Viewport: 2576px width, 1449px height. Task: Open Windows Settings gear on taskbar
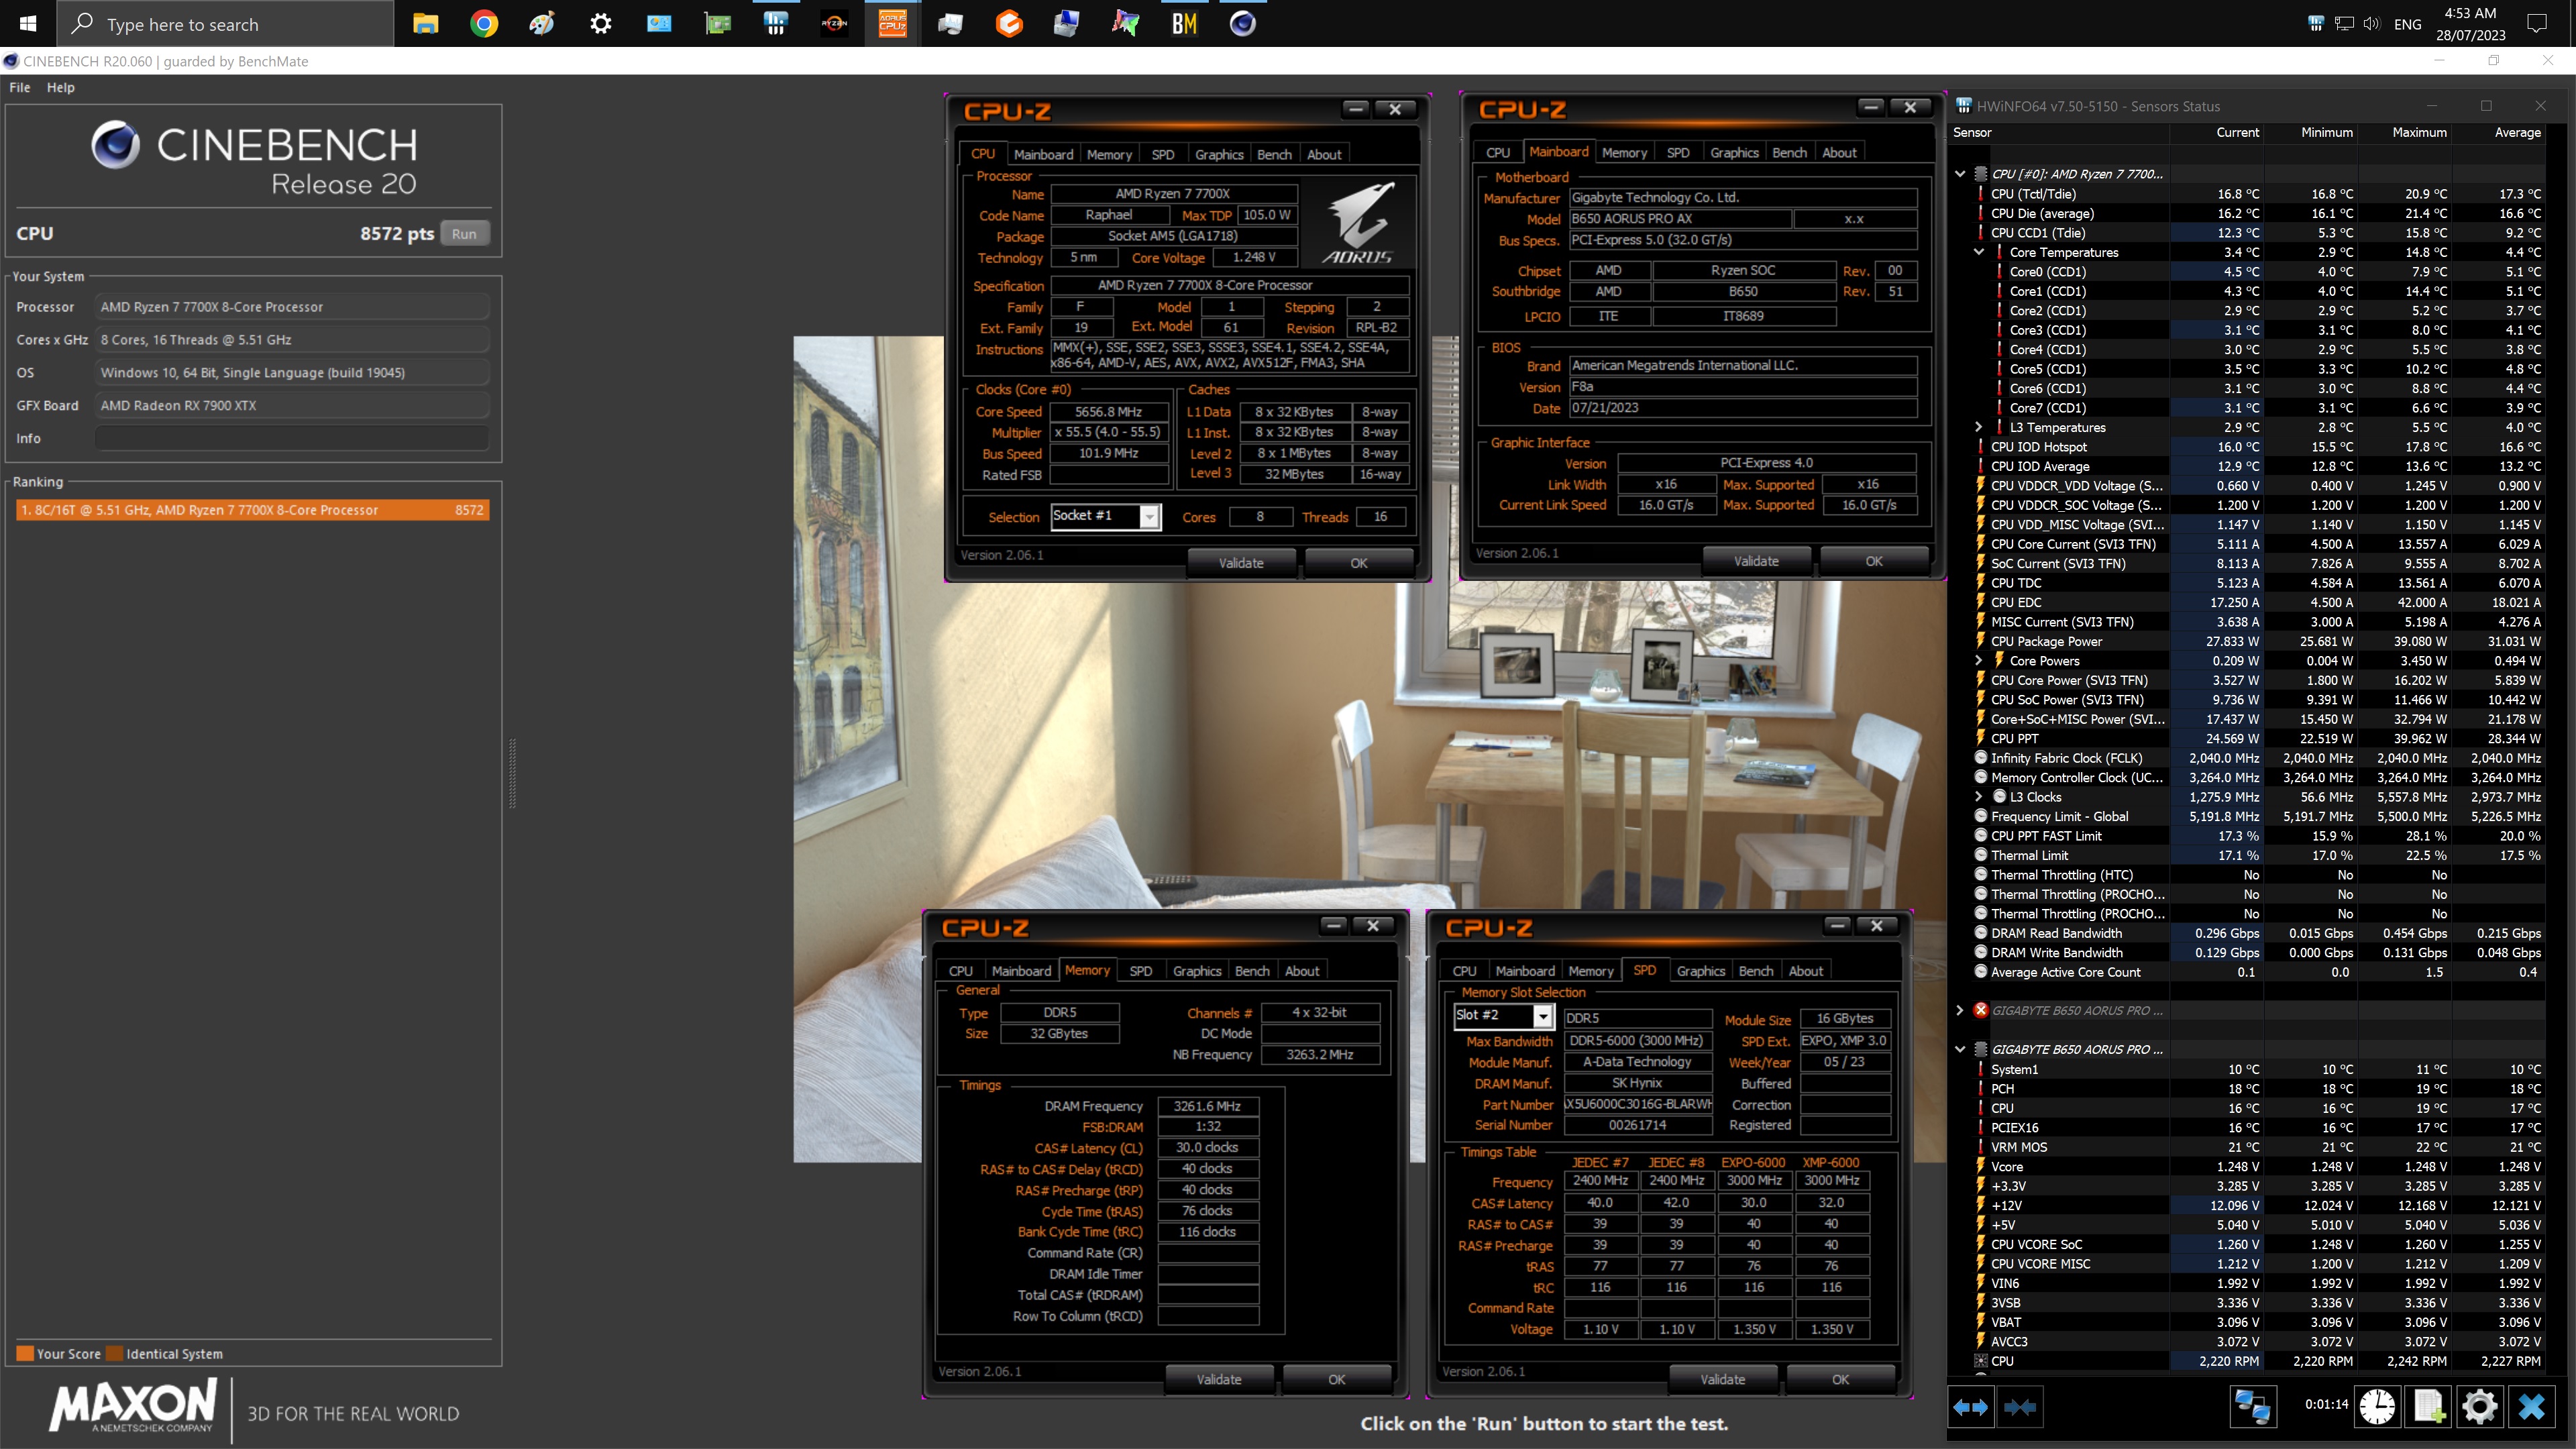point(600,23)
